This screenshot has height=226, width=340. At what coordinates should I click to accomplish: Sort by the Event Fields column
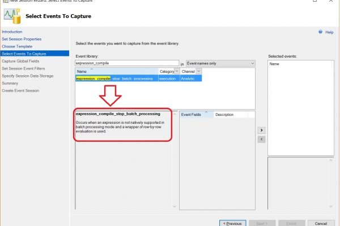tap(197, 115)
